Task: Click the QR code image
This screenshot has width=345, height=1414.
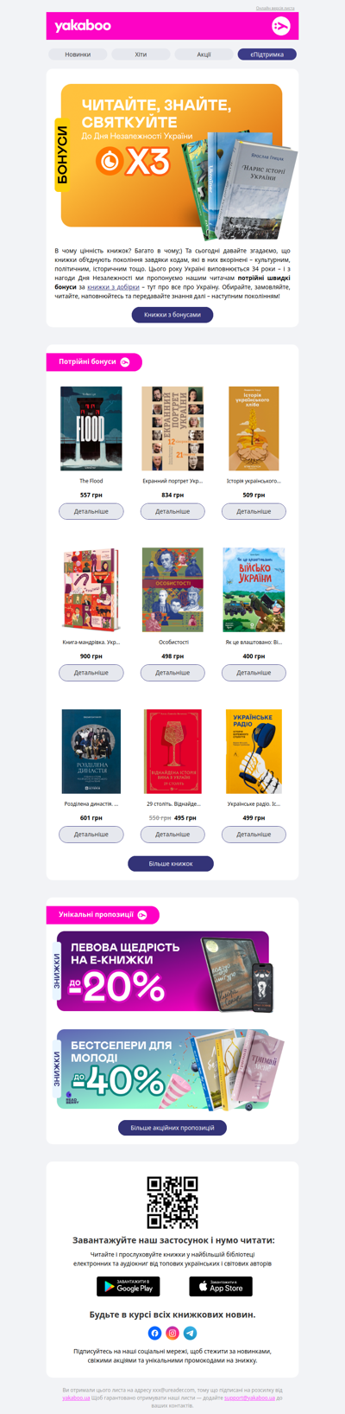Action: (x=172, y=1202)
